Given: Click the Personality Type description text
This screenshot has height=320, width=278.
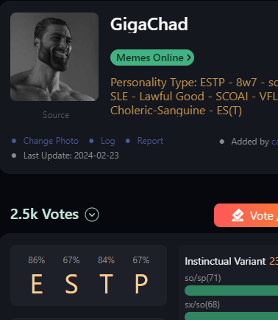Looking at the screenshot, I should [x=194, y=97].
